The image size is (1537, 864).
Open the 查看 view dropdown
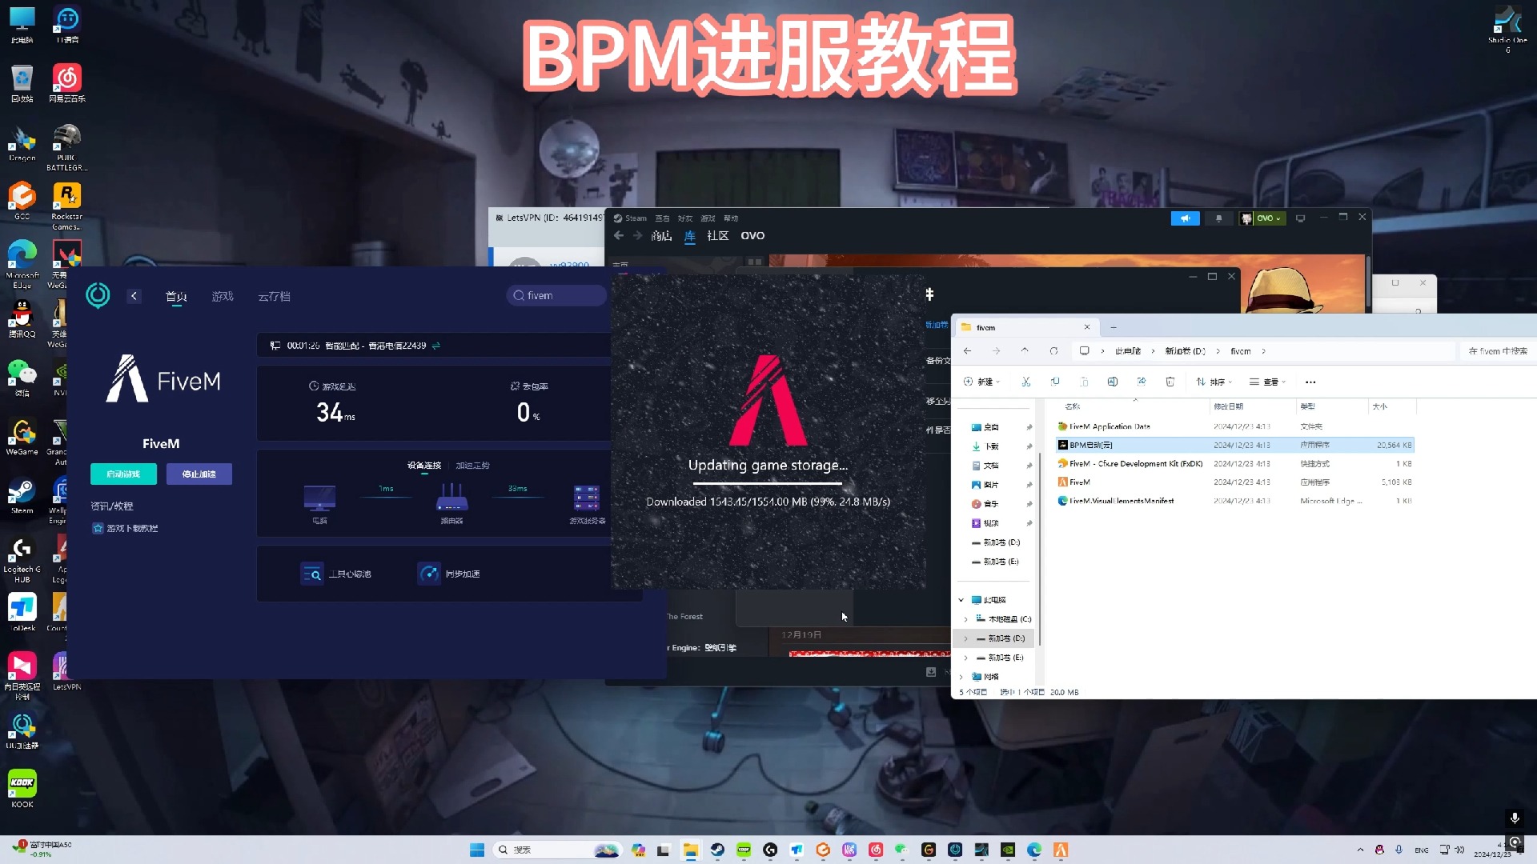(1268, 382)
